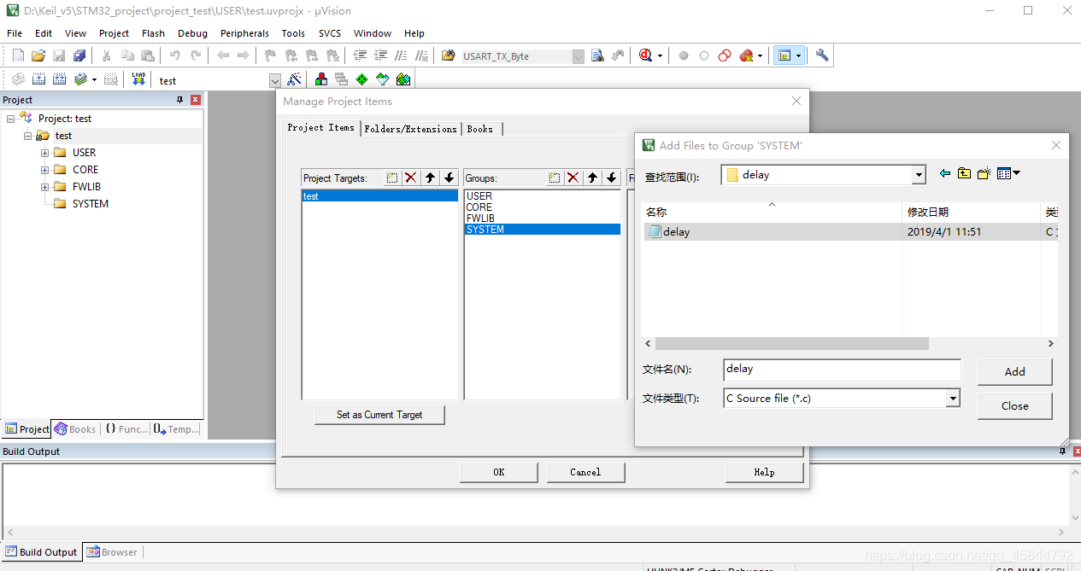Click the Open file icon in toolbar
Viewport: 1081px width, 571px height.
tap(38, 55)
